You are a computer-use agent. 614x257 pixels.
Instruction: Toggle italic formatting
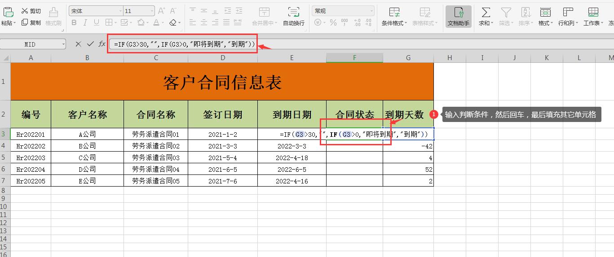85,22
